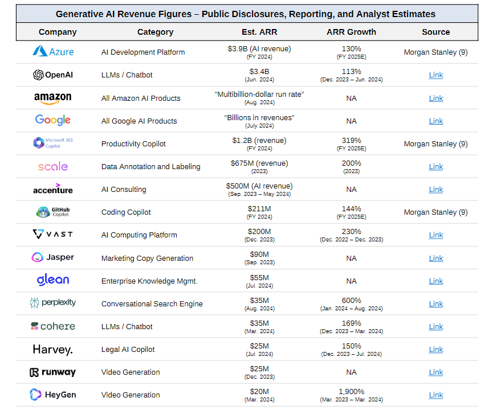Click the Scale logo
The image size is (485, 410).
(x=53, y=166)
